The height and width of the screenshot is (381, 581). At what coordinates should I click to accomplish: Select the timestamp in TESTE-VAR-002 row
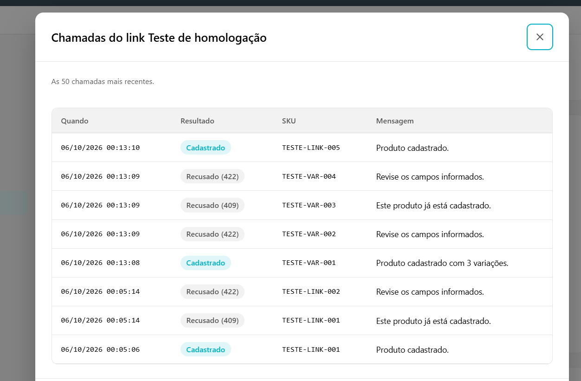[100, 234]
